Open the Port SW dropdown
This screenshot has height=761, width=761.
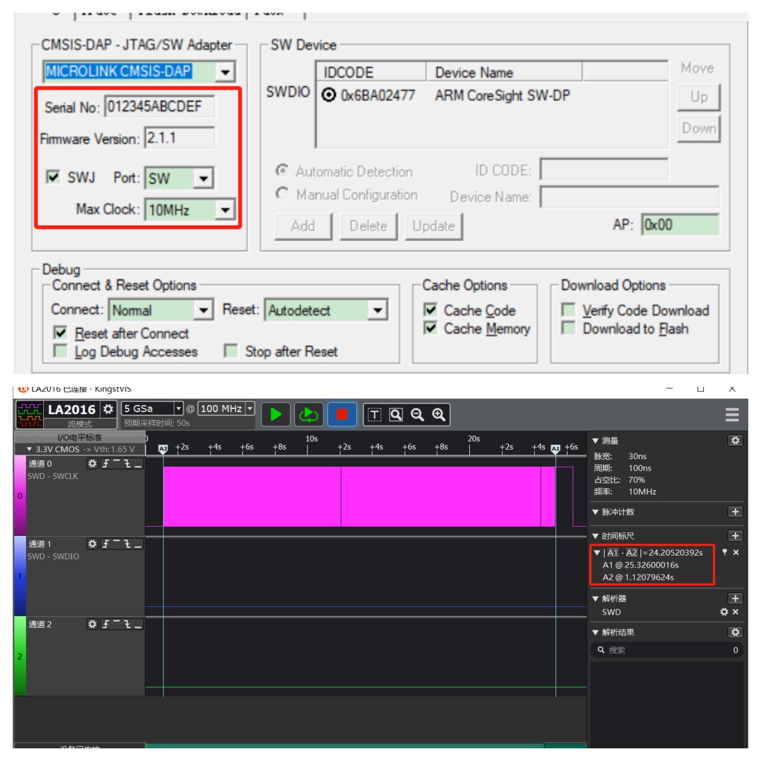point(203,178)
